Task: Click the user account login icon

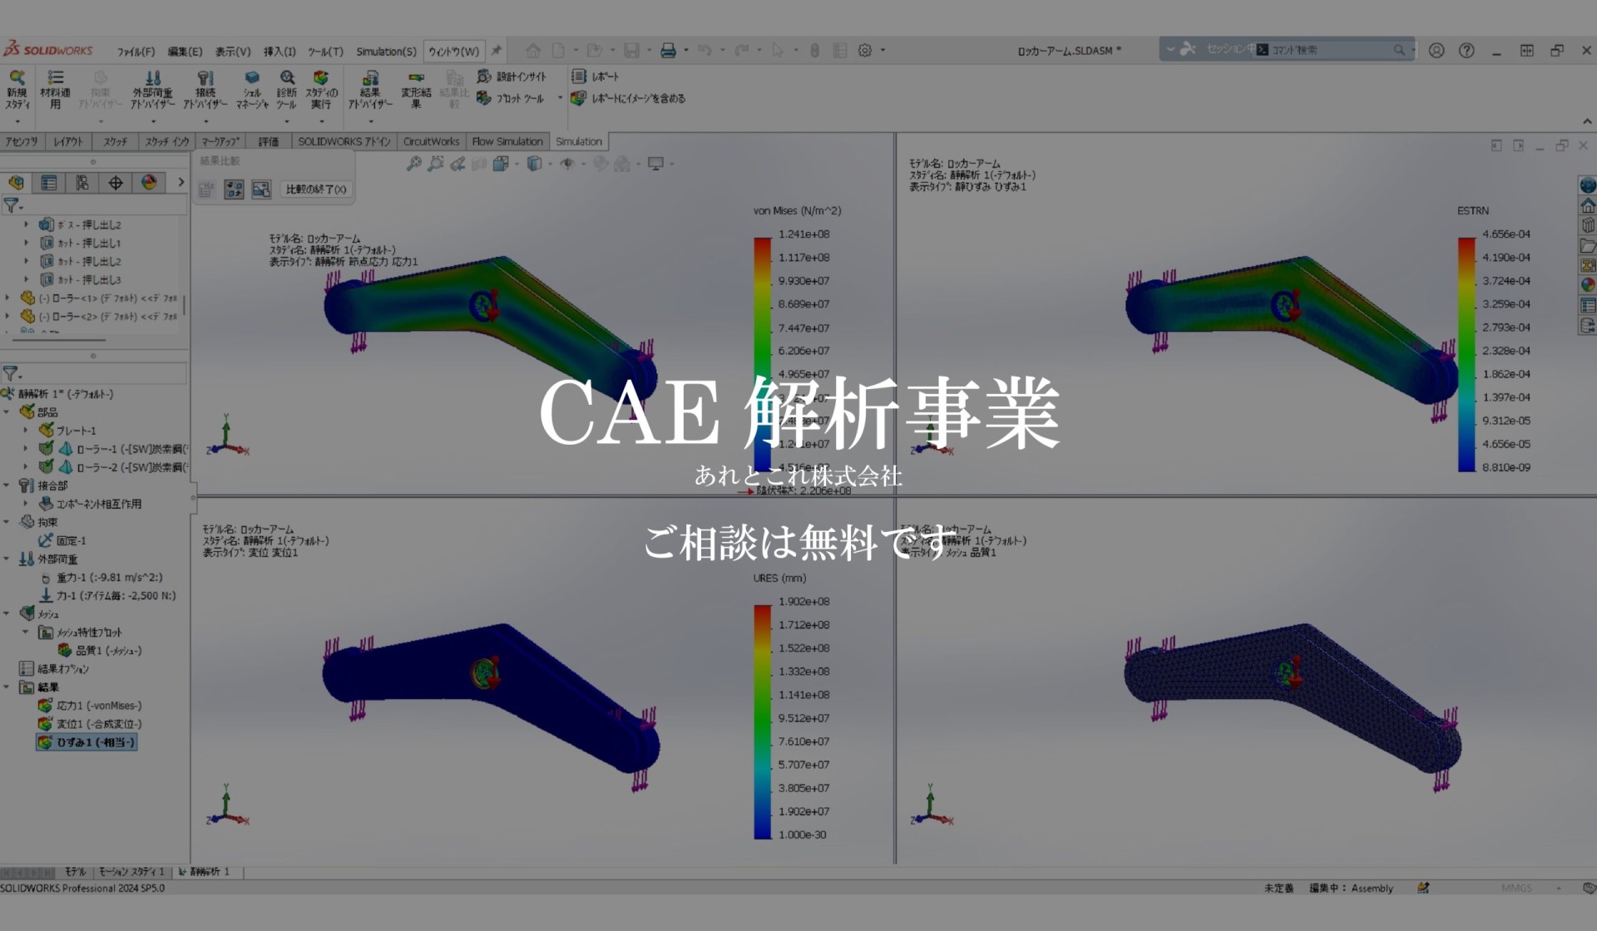Action: pos(1436,51)
